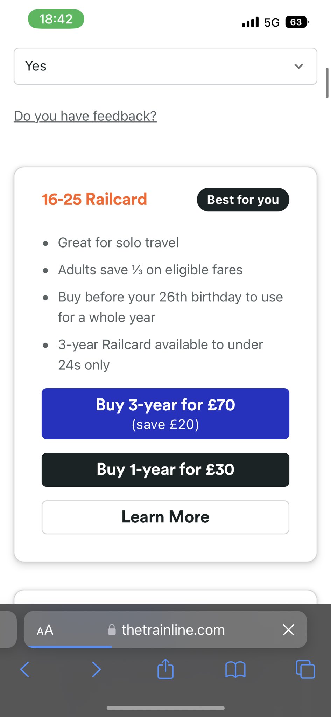The width and height of the screenshot is (331, 717).
Task: Tap the padlock icon beside the URL
Action: click(x=112, y=630)
